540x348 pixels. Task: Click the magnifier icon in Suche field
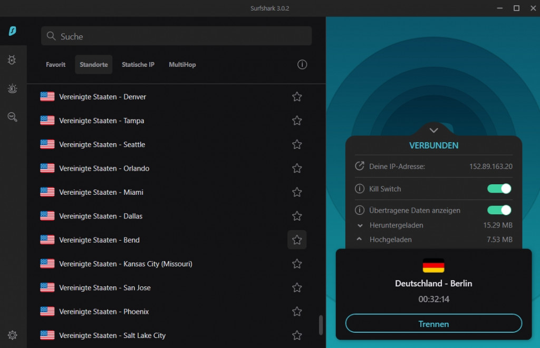51,36
